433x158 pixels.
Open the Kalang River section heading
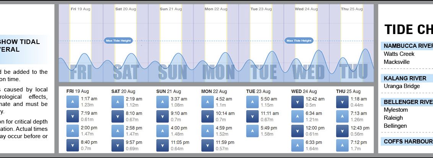tap(405, 78)
